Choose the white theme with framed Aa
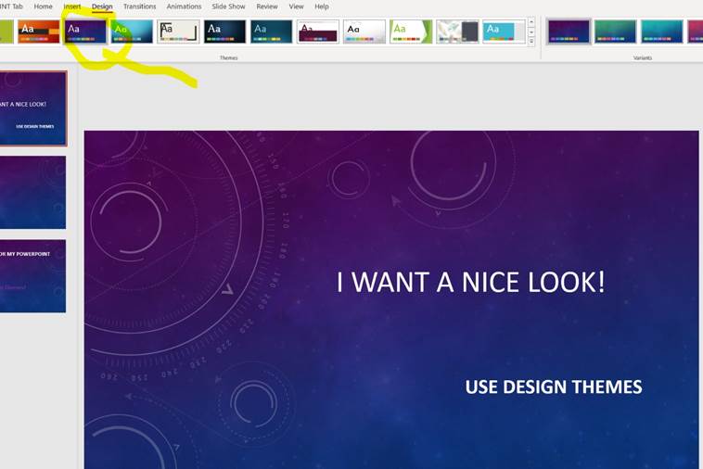 pos(178,32)
